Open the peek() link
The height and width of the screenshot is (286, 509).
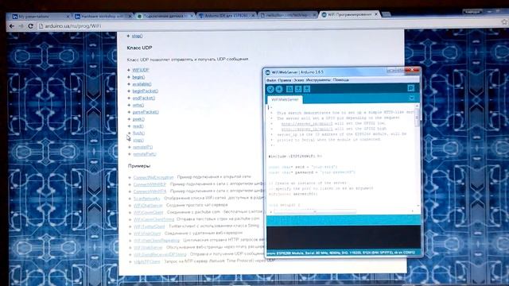click(x=138, y=119)
